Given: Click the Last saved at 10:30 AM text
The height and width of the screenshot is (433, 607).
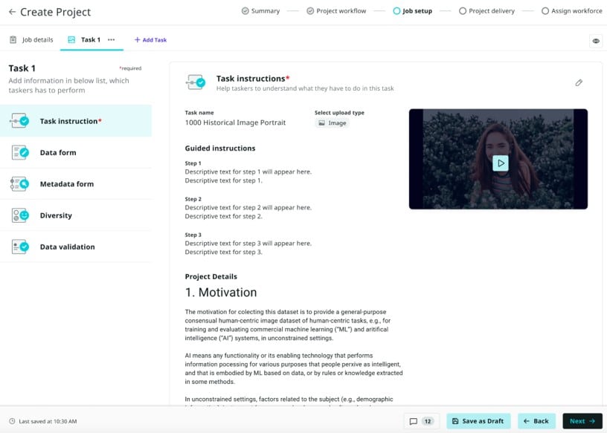Looking at the screenshot, I should [48, 421].
